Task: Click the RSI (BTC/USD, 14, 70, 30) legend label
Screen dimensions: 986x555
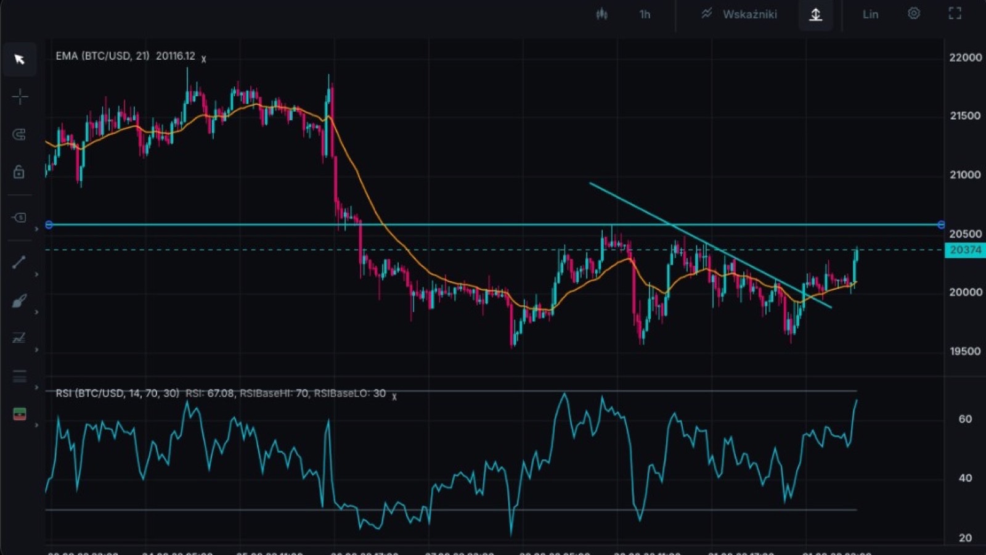Action: [x=117, y=393]
